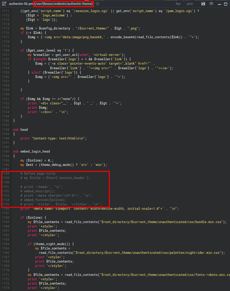Viewport: 230px width, 291px height.
Task: Click the fonts-roboto.min.css line
Action: (x=129, y=275)
